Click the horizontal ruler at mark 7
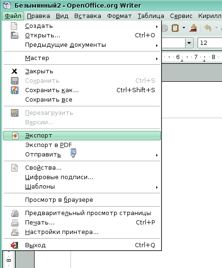This screenshot has width=222, height=268. 196,57
